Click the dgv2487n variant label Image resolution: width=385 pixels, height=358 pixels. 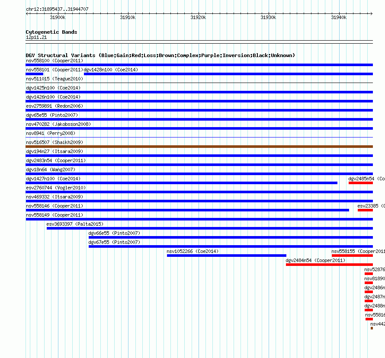[375, 297]
